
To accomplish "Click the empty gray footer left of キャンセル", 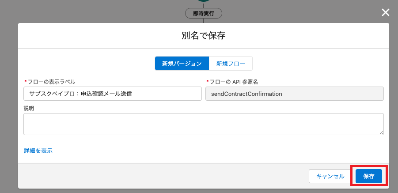I will point(155,176).
